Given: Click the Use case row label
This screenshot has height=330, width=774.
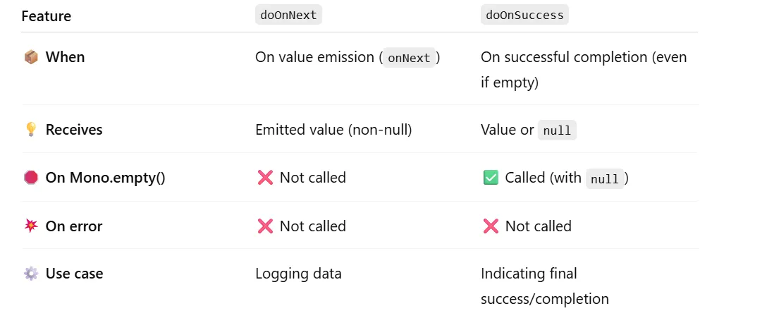Looking at the screenshot, I should (74, 274).
